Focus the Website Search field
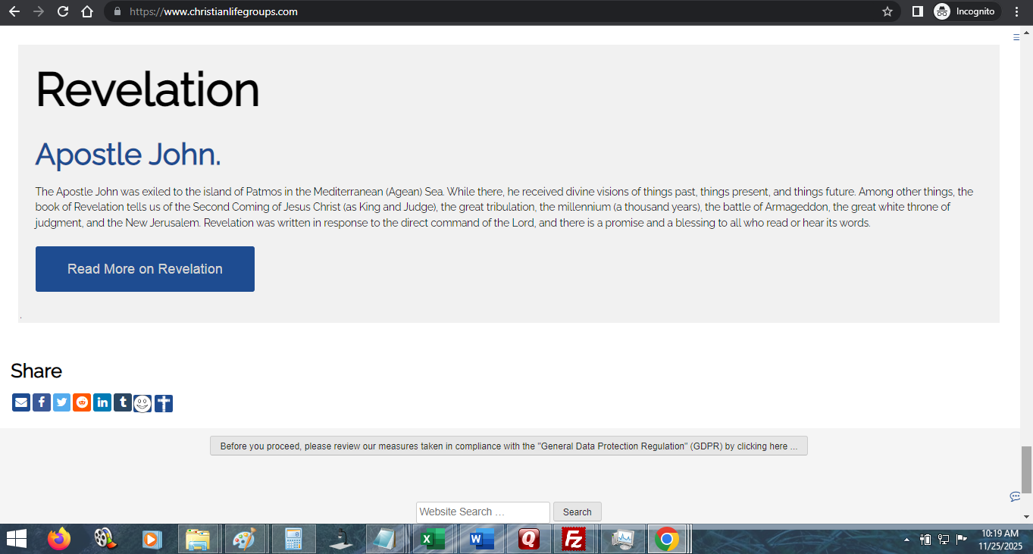1033x554 pixels. [x=483, y=512]
